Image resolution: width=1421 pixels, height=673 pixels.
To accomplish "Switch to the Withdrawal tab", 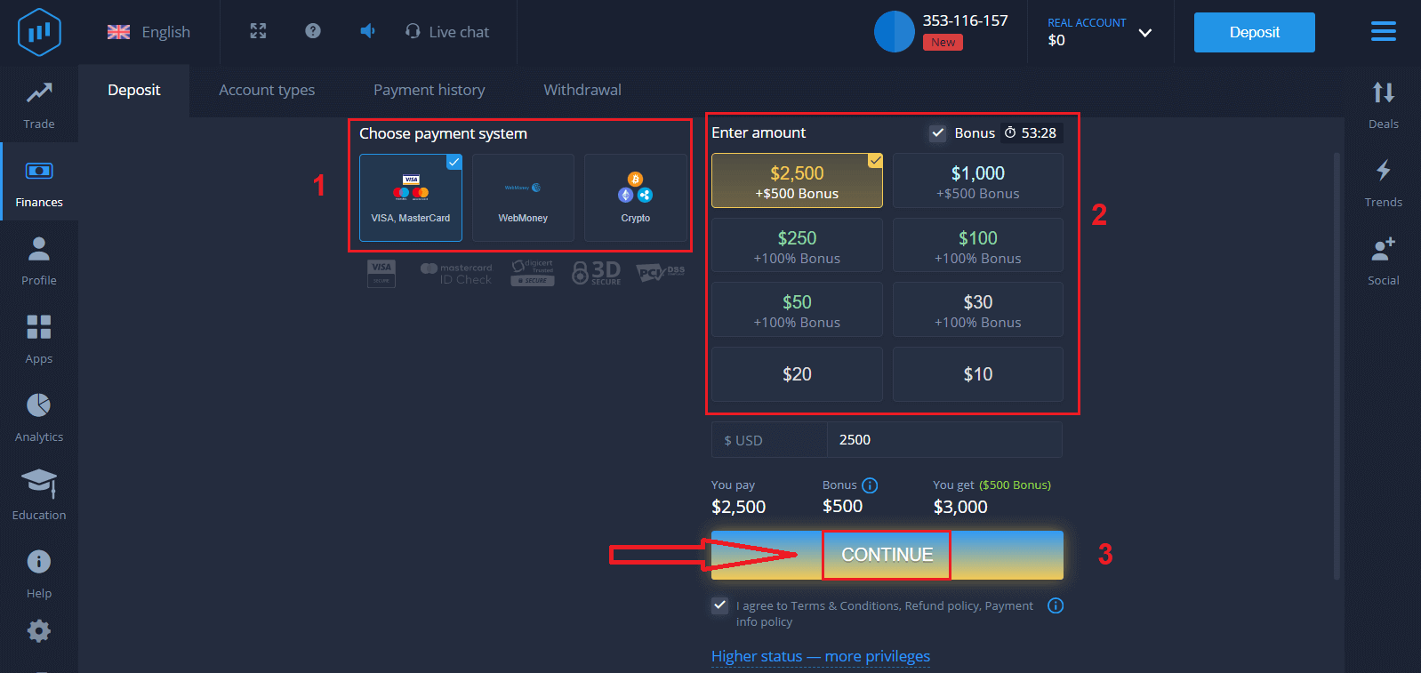I will coord(582,90).
